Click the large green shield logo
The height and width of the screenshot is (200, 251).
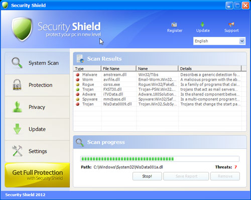[x=22, y=29]
